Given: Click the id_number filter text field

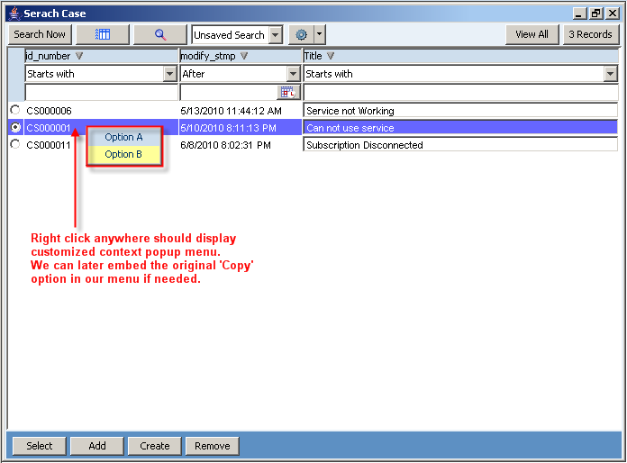Looking at the screenshot, I should pyautogui.click(x=102, y=92).
